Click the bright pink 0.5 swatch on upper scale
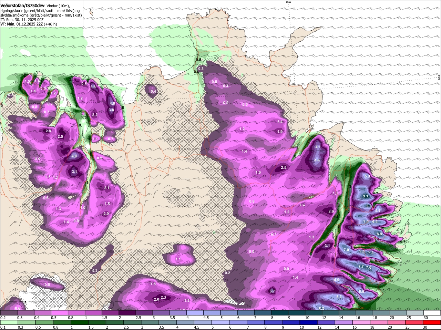Image resolution: width=441 pixels, height=330 pixels. [x=59, y=313]
